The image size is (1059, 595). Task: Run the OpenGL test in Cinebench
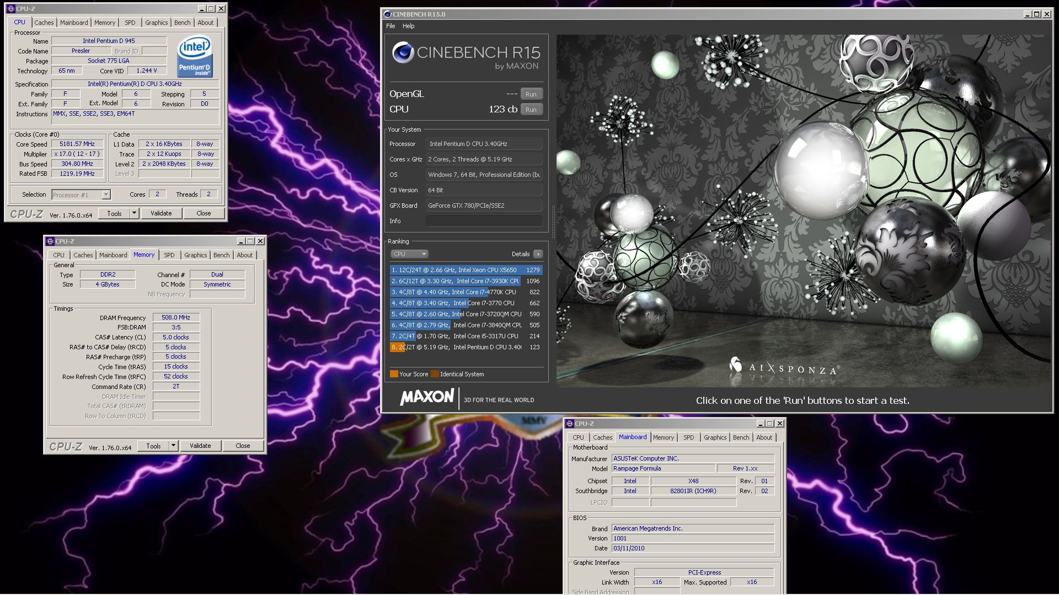pyautogui.click(x=531, y=94)
